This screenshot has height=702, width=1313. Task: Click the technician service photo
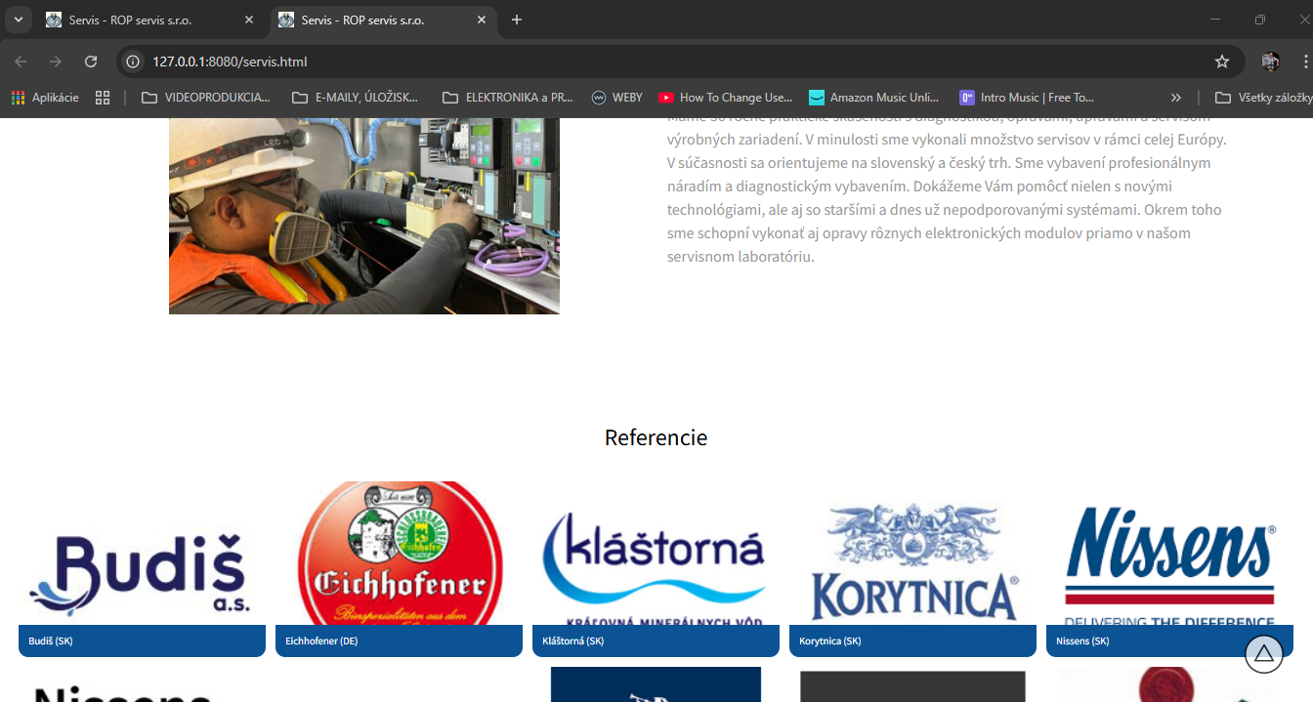(363, 216)
